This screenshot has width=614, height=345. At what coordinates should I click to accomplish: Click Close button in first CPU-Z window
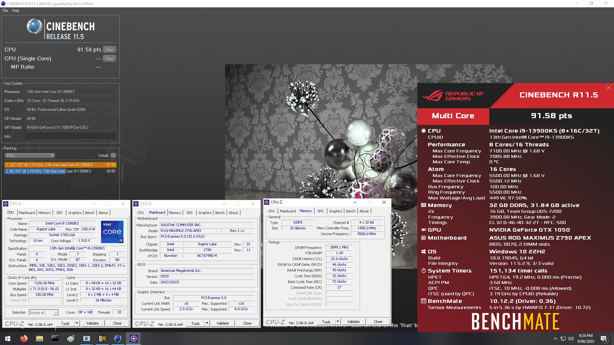click(x=117, y=323)
